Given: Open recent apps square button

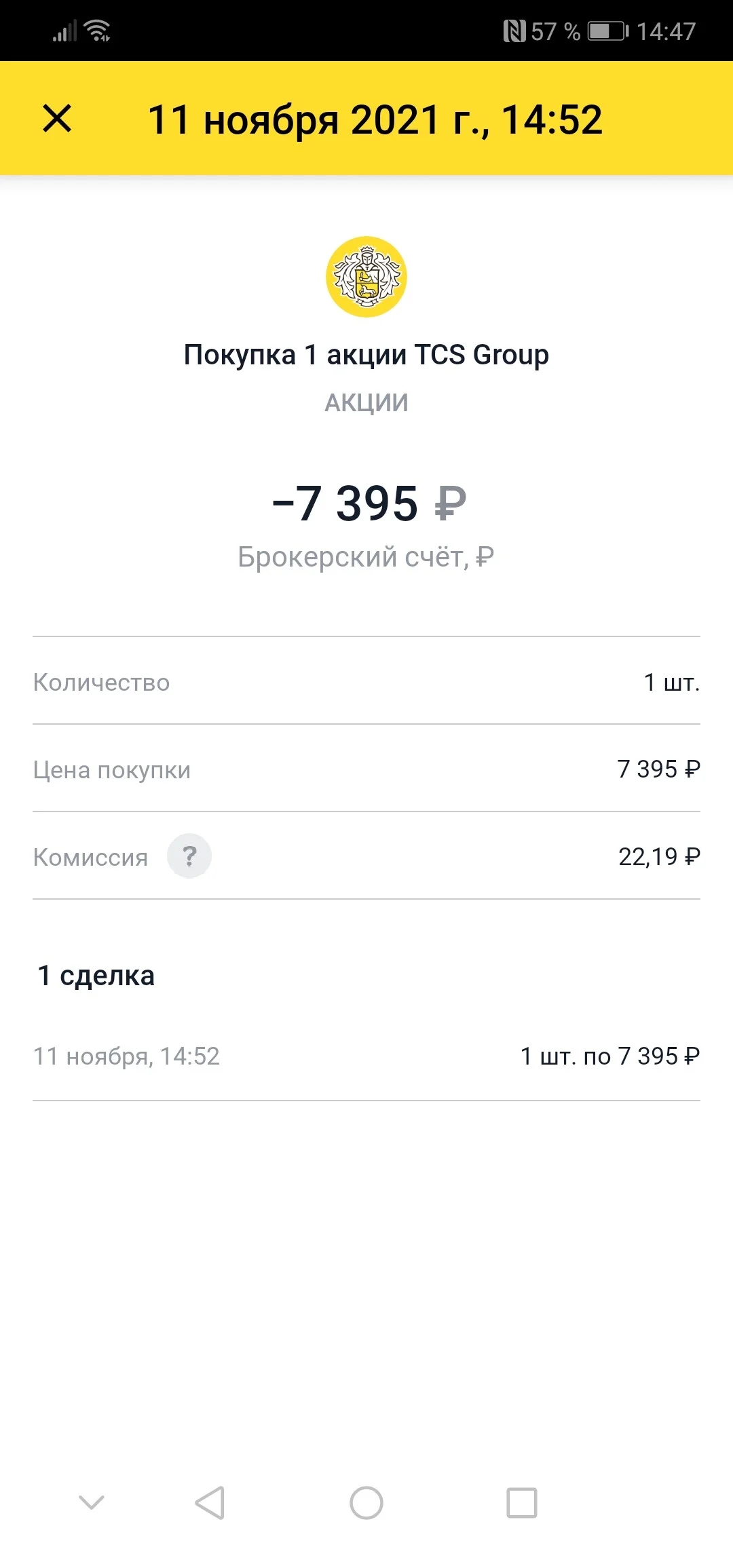Looking at the screenshot, I should [522, 1502].
